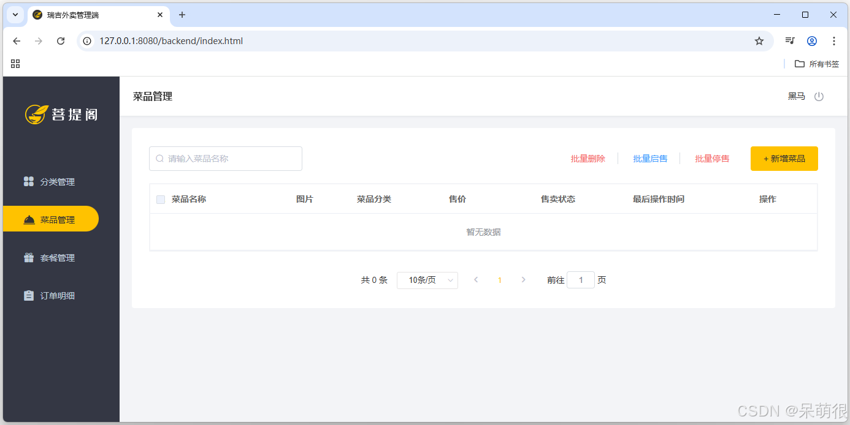Close the 瑞吉外卖管理端 tab
The width and height of the screenshot is (850, 425).
160,15
